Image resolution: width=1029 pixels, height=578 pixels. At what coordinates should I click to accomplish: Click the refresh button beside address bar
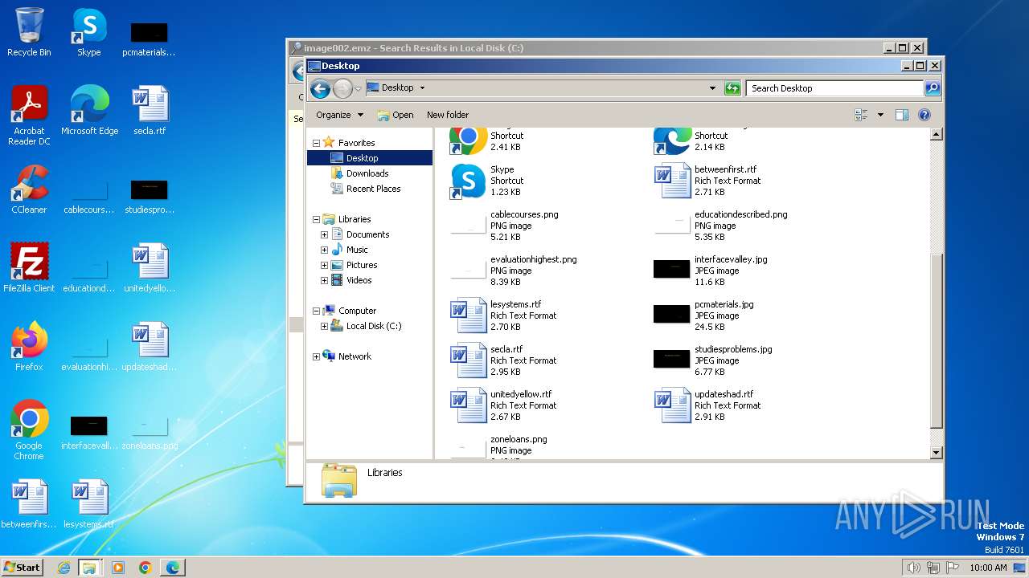[732, 88]
